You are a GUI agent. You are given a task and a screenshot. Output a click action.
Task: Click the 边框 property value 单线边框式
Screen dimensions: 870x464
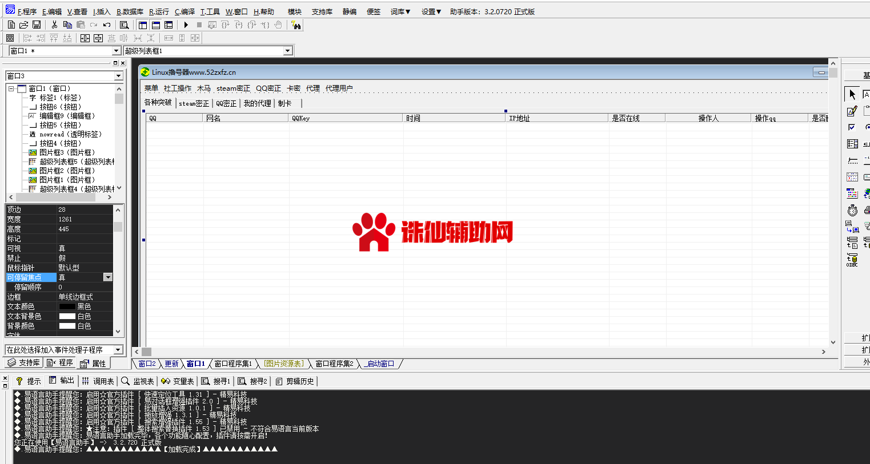pyautogui.click(x=85, y=297)
